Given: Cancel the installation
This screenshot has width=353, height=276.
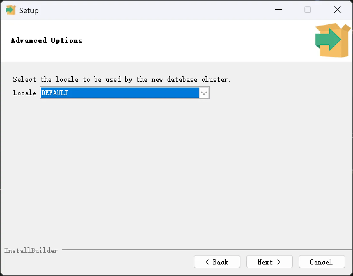Looking at the screenshot, I should tap(322, 262).
